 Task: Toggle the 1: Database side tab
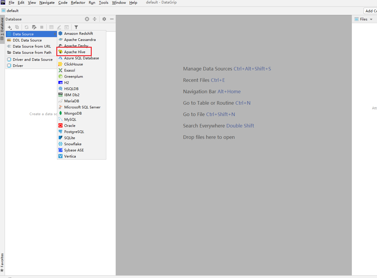[x=2, y=29]
